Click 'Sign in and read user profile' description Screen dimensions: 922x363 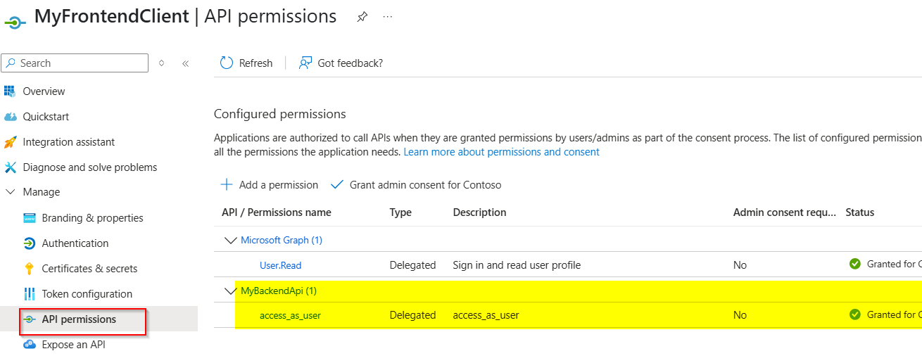(517, 265)
